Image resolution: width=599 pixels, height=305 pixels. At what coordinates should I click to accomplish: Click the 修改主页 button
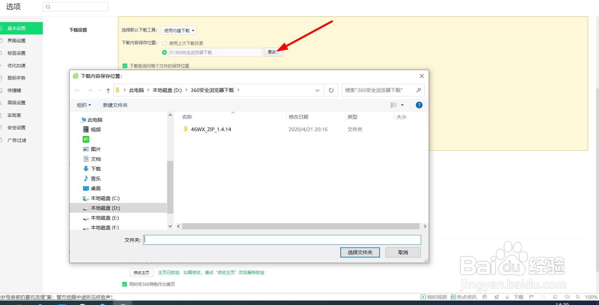pos(142,272)
